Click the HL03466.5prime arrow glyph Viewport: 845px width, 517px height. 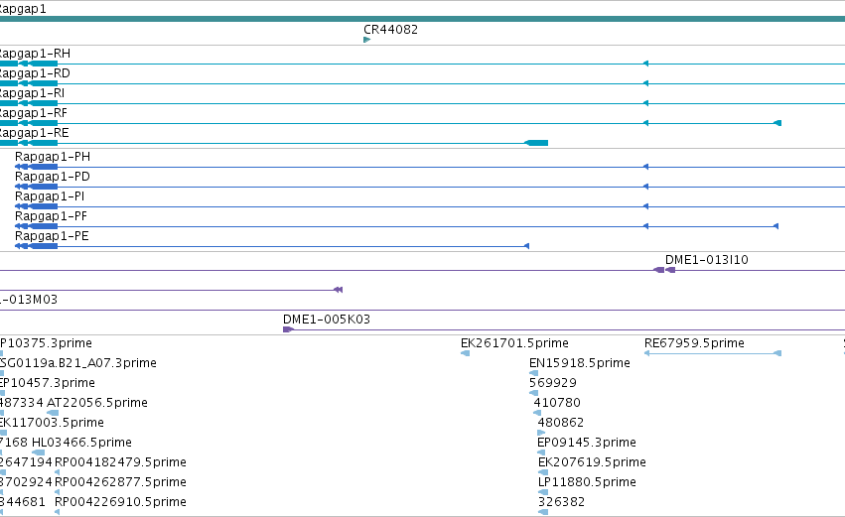(x=39, y=452)
